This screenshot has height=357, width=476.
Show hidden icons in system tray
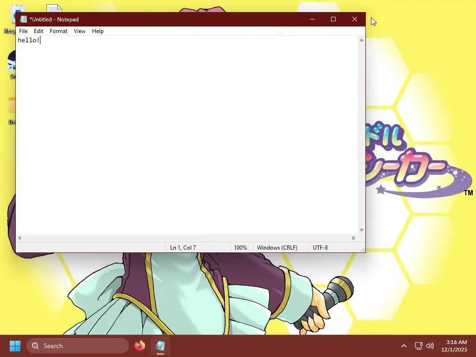pos(404,346)
